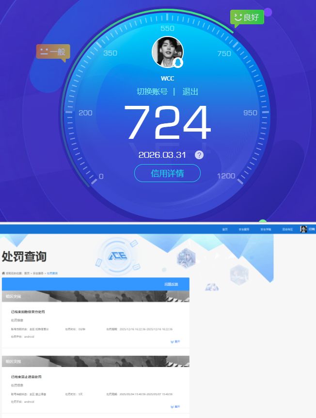Click the title 已结束扣除信誉分处罚
This screenshot has height=418, width=316.
point(28,312)
